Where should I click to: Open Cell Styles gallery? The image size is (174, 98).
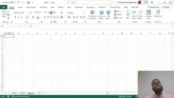(x=108, y=15)
